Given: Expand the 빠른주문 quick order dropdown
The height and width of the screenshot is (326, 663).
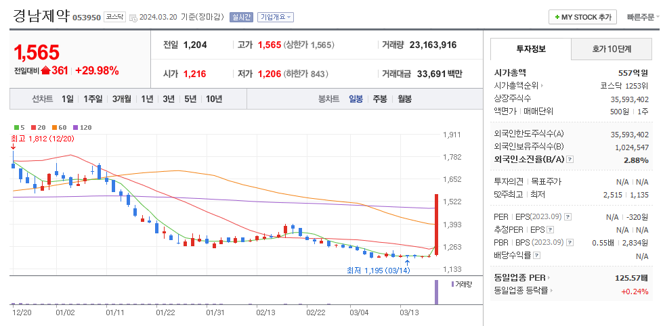Looking at the screenshot, I should click(643, 18).
